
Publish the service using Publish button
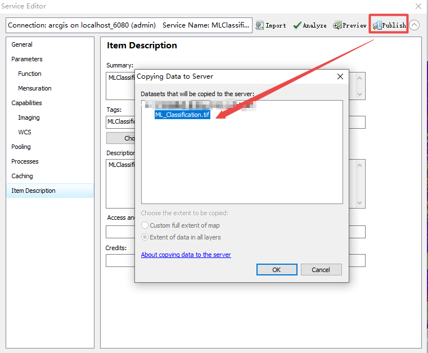[389, 25]
